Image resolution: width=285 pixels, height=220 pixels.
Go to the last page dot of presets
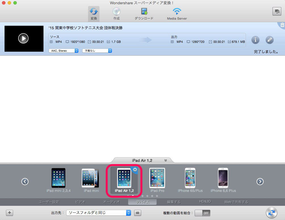click(x=157, y=196)
